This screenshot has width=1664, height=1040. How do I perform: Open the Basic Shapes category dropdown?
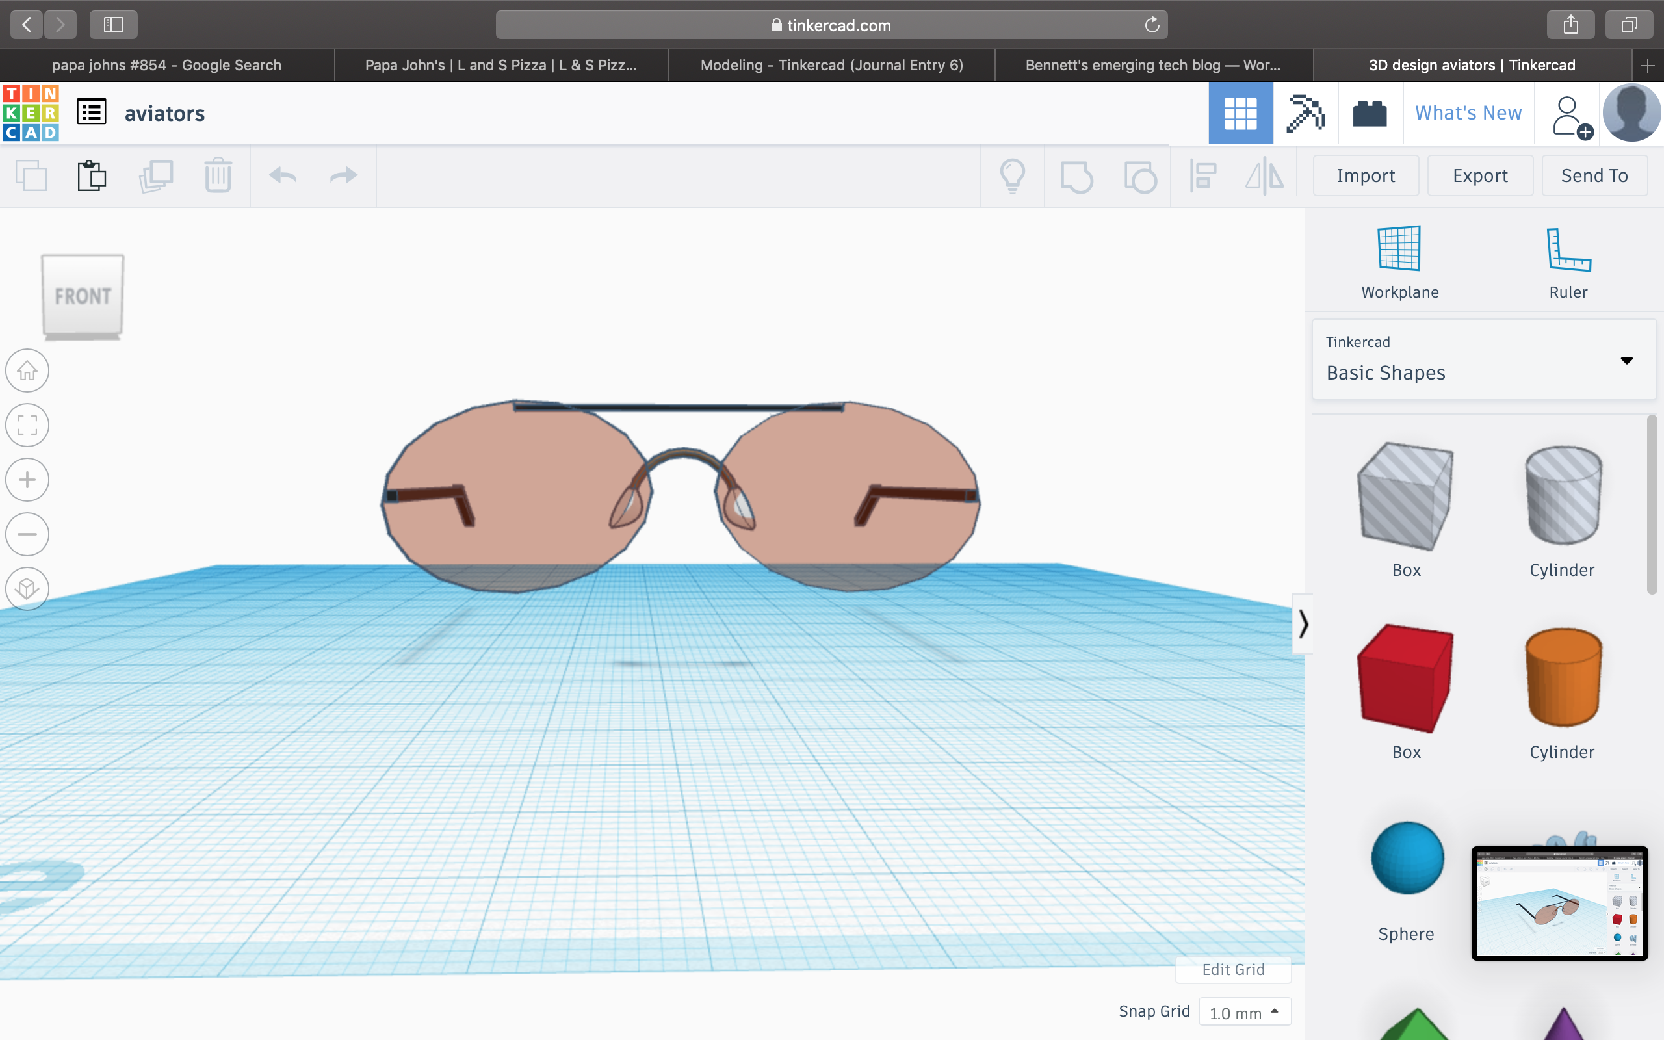click(x=1483, y=359)
